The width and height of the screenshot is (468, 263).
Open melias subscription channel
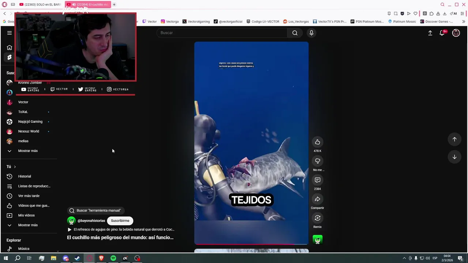[x=23, y=141]
